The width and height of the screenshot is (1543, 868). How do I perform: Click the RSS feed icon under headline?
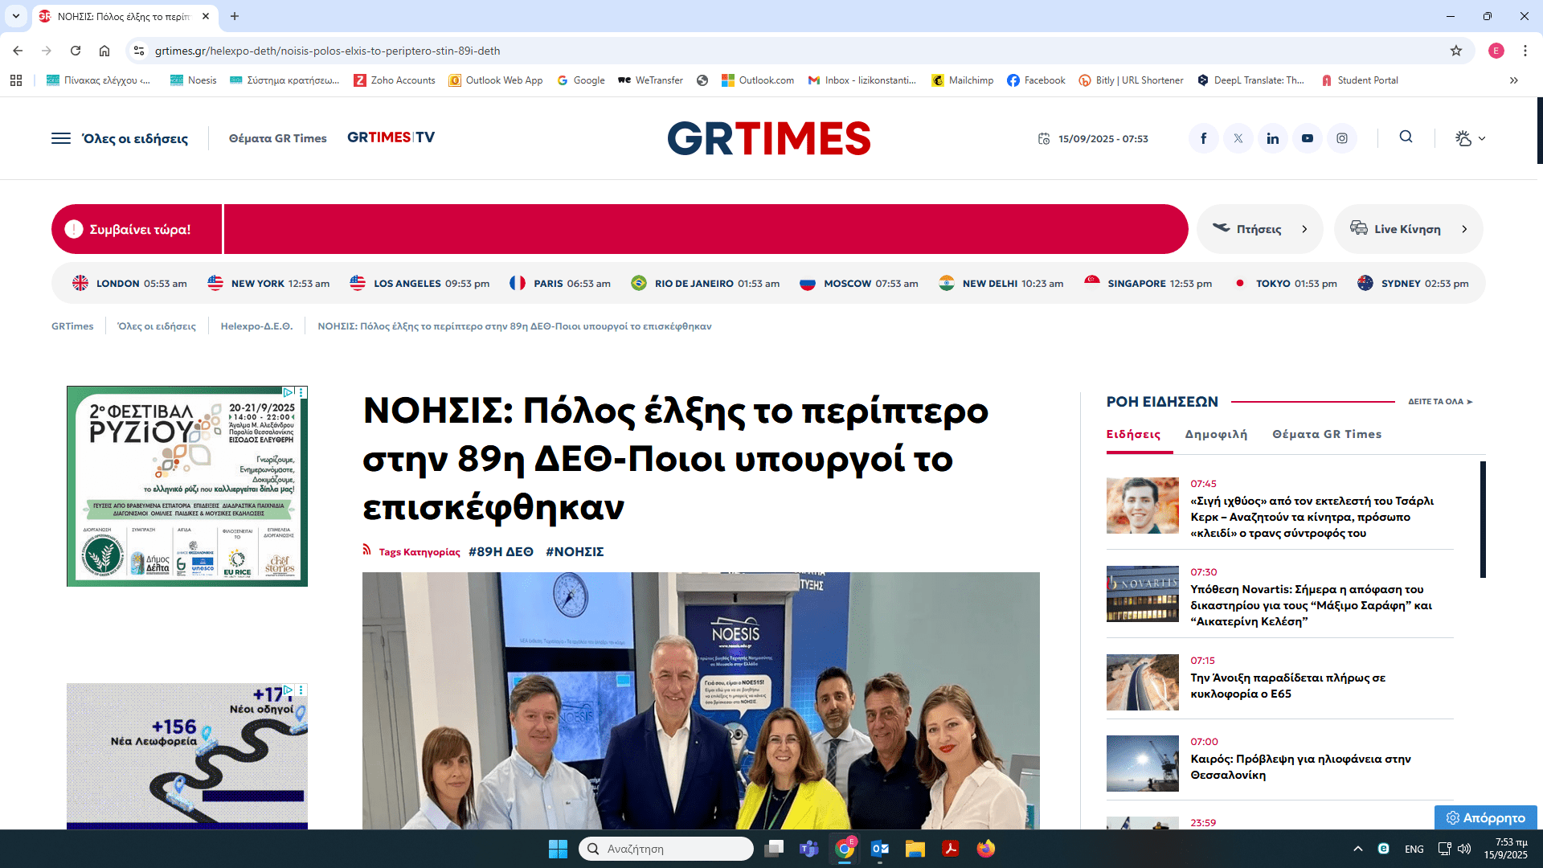(367, 550)
